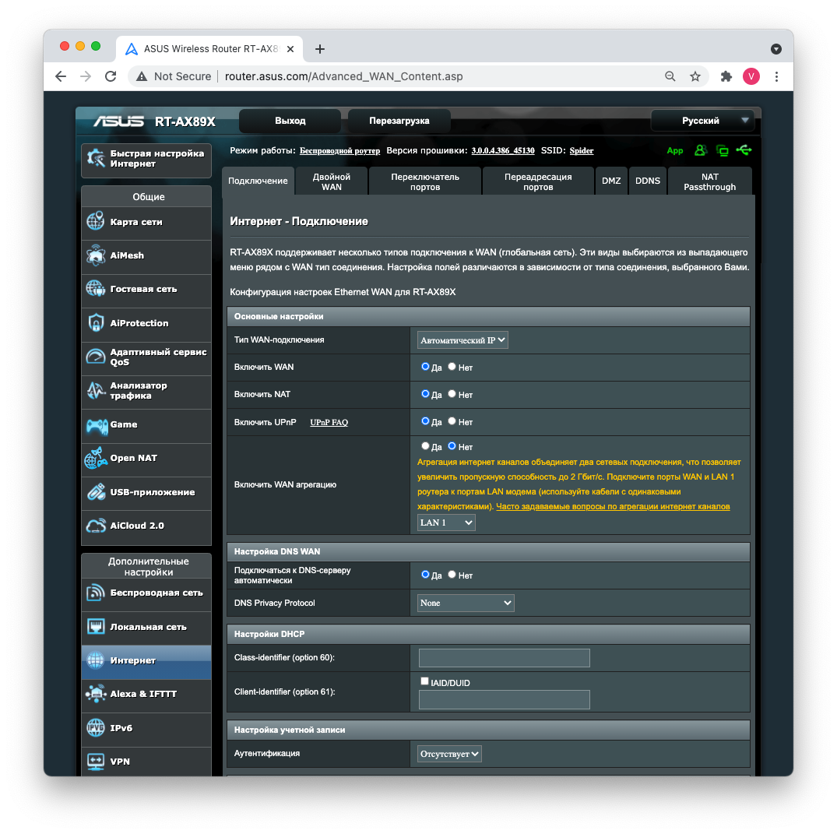This screenshot has height=834, width=837.
Task: Click the green guest network users status icon
Action: click(x=700, y=150)
